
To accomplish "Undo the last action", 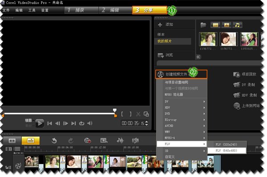I will (x=54, y=141).
